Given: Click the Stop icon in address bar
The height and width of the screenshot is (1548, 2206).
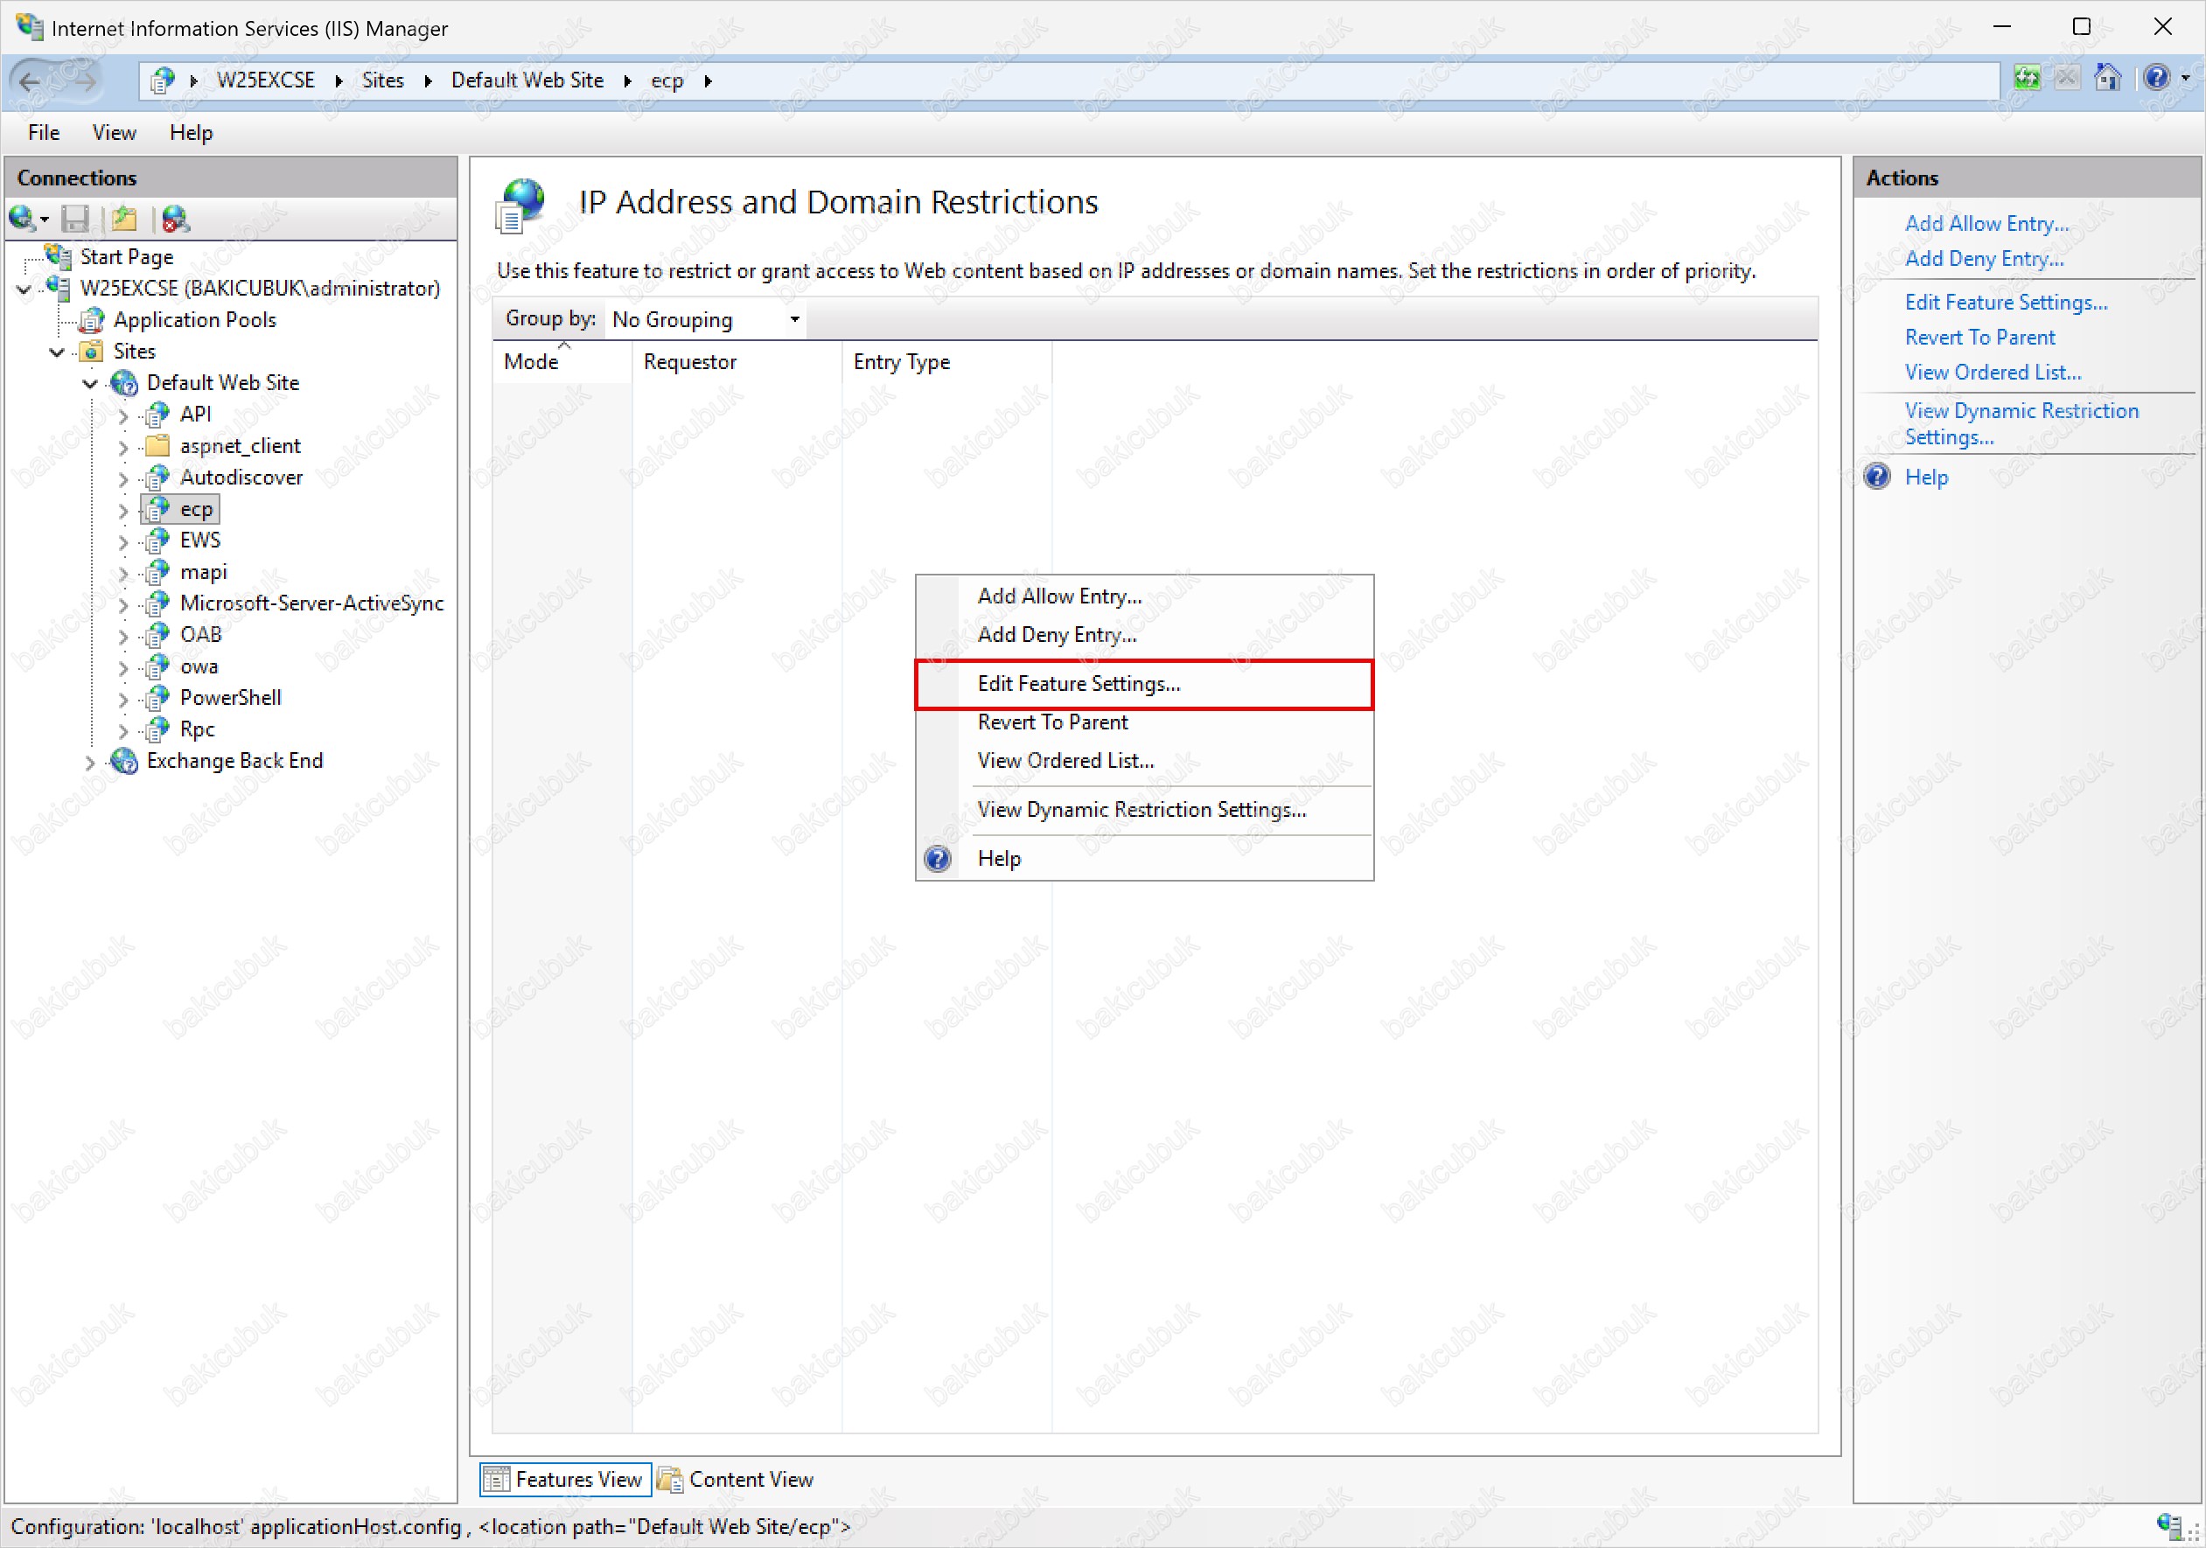Looking at the screenshot, I should point(2067,79).
